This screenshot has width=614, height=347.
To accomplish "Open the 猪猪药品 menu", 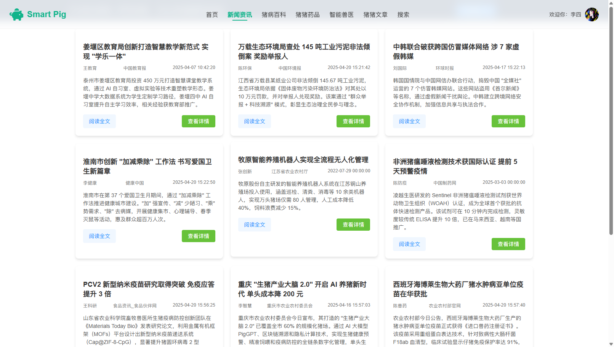I will point(308,14).
